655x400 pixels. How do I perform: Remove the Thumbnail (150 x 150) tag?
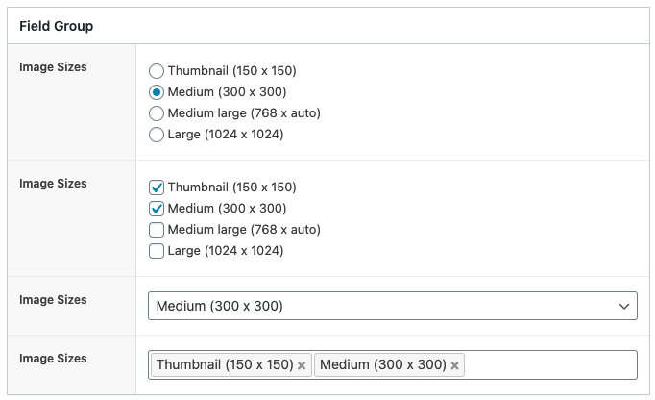(302, 365)
